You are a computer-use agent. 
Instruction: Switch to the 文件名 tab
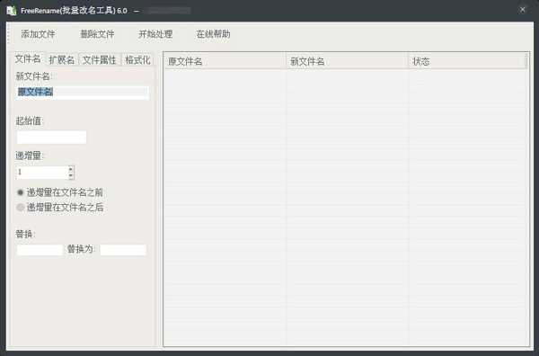click(x=28, y=58)
